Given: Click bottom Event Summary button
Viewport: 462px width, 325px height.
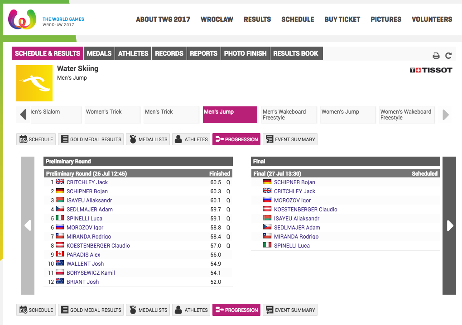Looking at the screenshot, I should tap(290, 310).
